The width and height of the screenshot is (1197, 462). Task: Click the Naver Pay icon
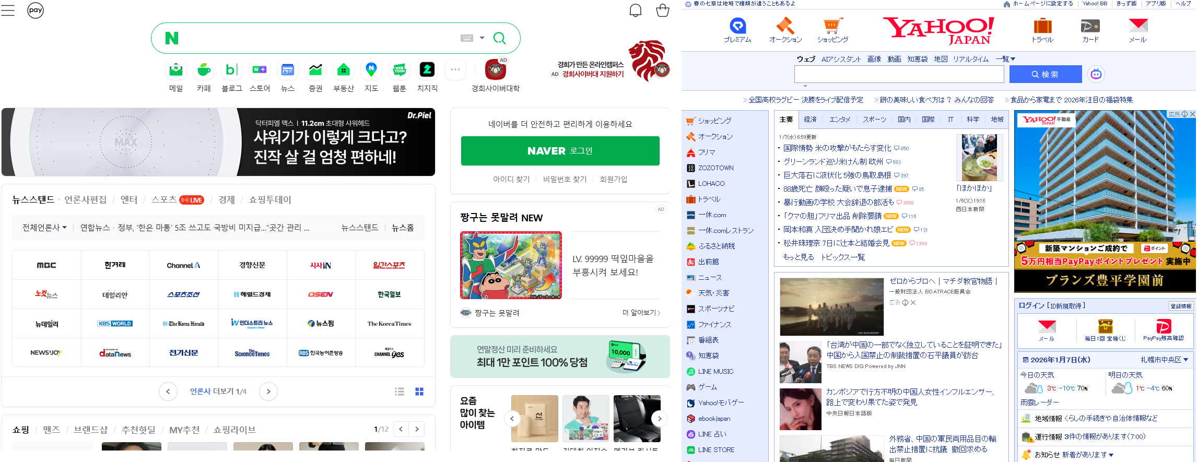36,10
